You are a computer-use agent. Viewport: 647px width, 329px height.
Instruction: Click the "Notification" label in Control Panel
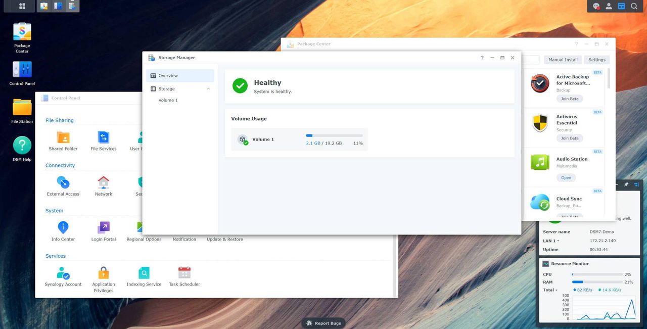coord(184,240)
